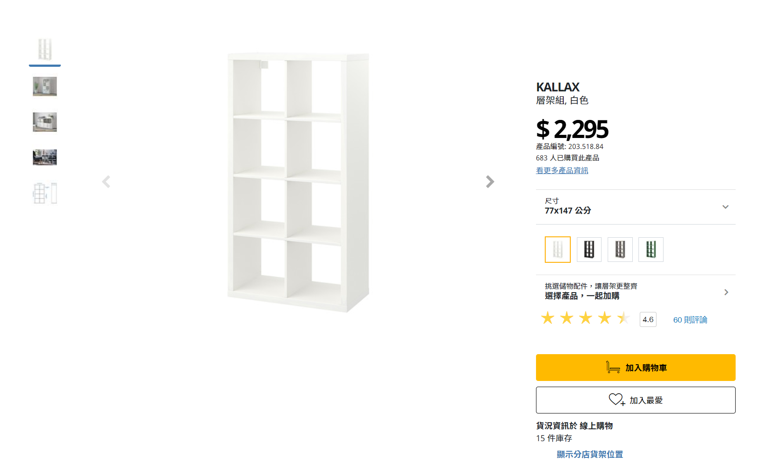Go to the previous product image
Screen dimensions: 784x464
(x=106, y=181)
